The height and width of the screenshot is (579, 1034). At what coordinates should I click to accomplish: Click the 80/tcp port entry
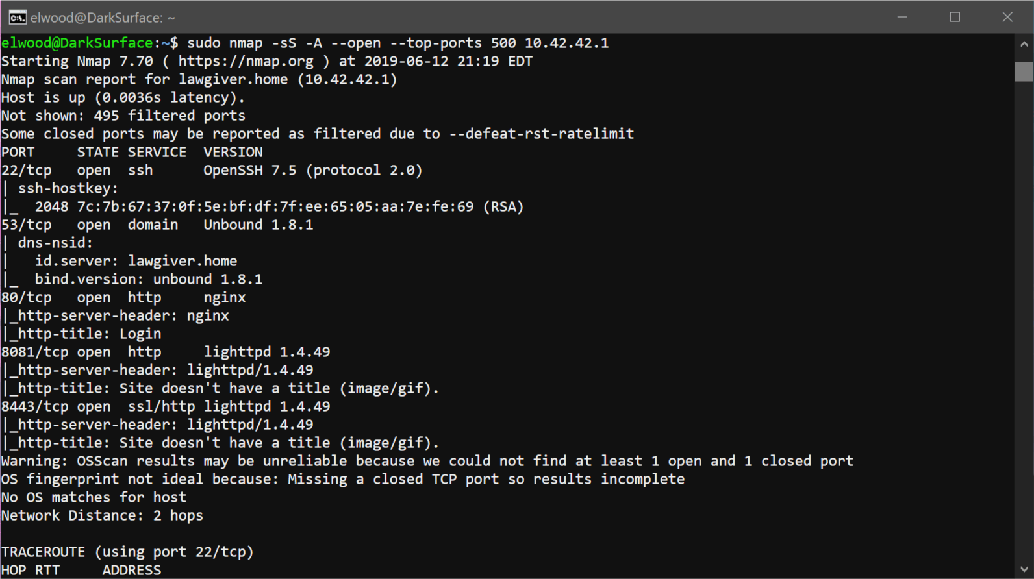[x=27, y=297]
